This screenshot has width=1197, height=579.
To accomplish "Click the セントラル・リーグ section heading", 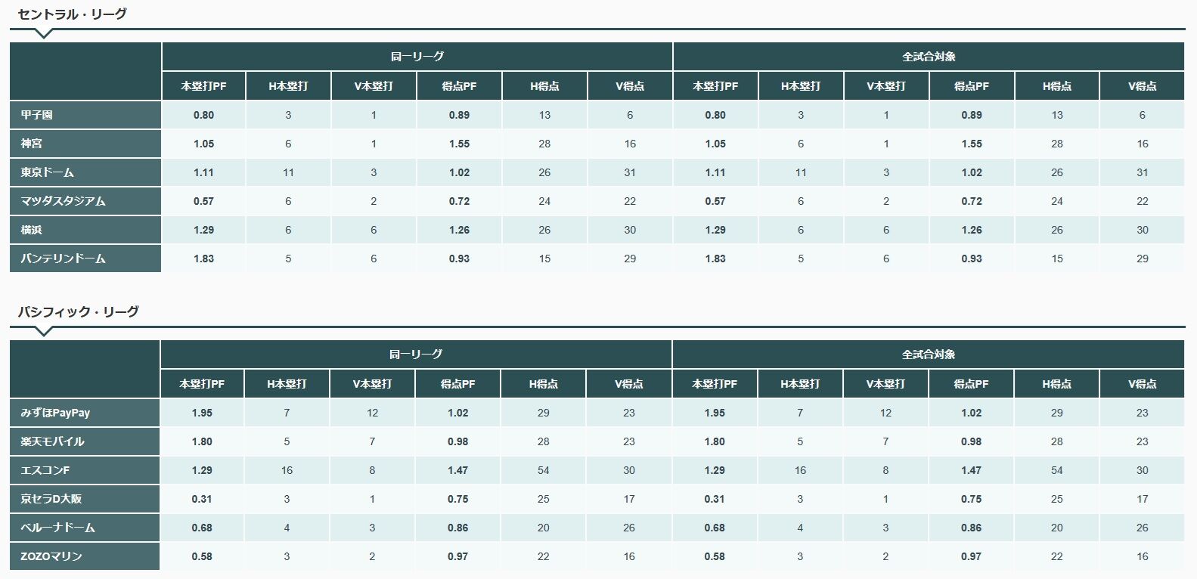I will 72,14.
